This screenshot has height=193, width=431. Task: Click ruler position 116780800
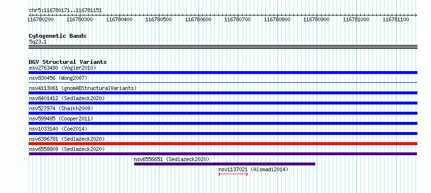(277, 19)
